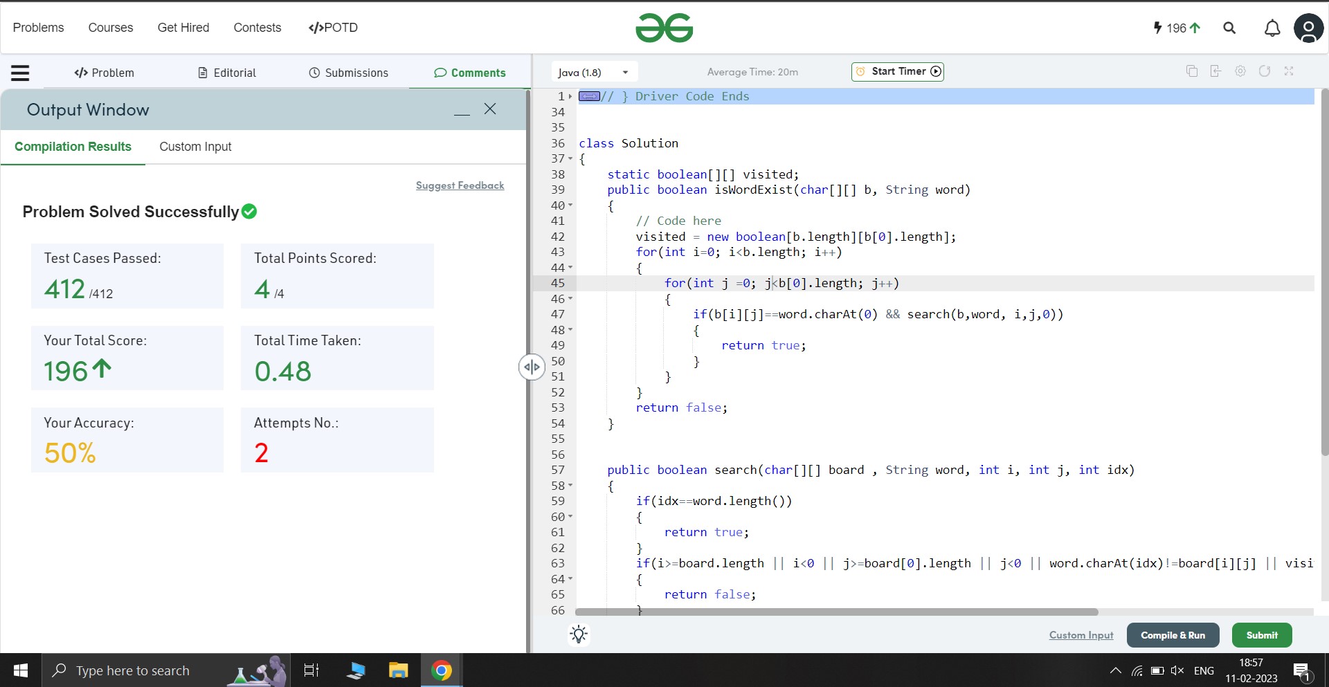The height and width of the screenshot is (687, 1329).
Task: Open the site search icon
Action: (x=1229, y=28)
